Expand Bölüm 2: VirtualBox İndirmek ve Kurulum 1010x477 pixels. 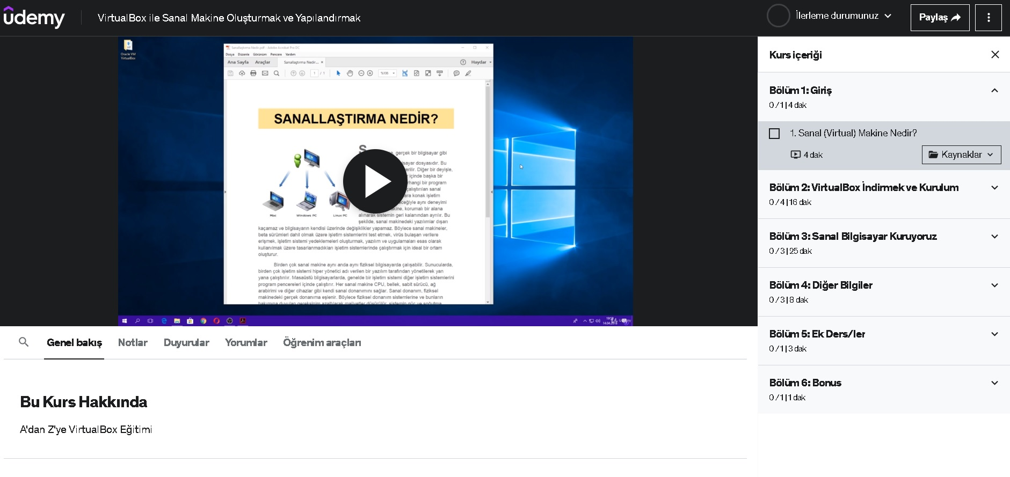tap(884, 194)
